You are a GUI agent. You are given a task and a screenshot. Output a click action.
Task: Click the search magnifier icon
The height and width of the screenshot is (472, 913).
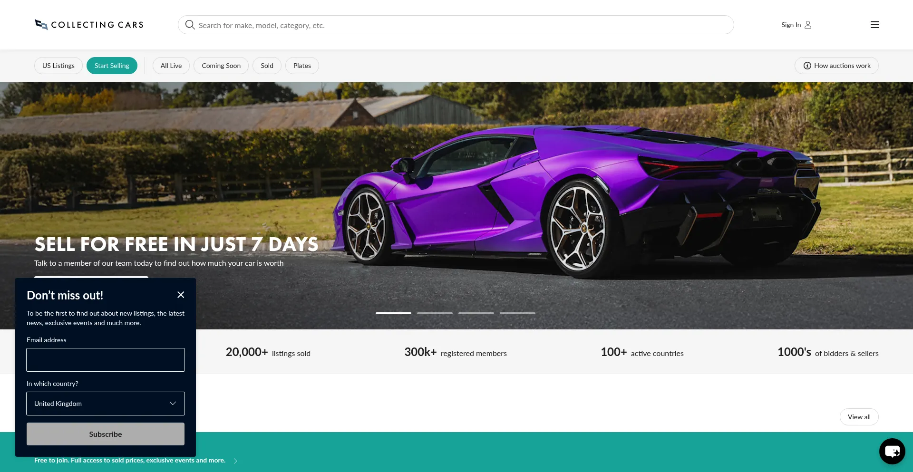pyautogui.click(x=190, y=25)
